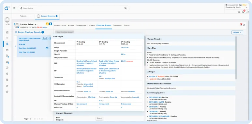
Task: Click the 35% Mask concentration link
Action: (x=92, y=97)
